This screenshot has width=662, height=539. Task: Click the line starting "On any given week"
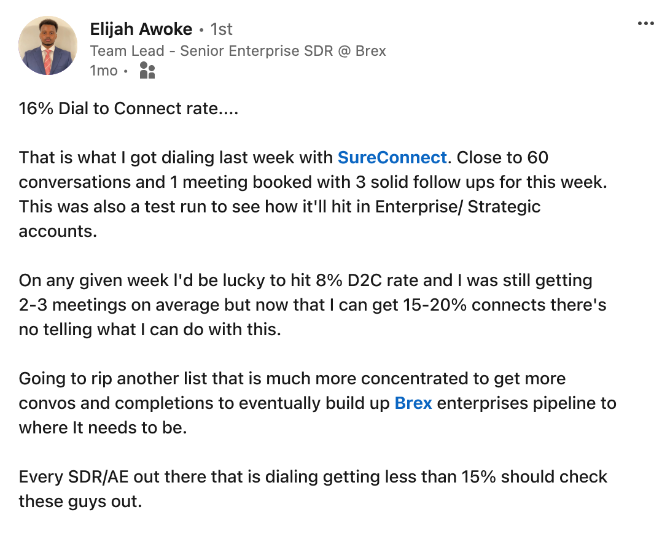coord(305,281)
